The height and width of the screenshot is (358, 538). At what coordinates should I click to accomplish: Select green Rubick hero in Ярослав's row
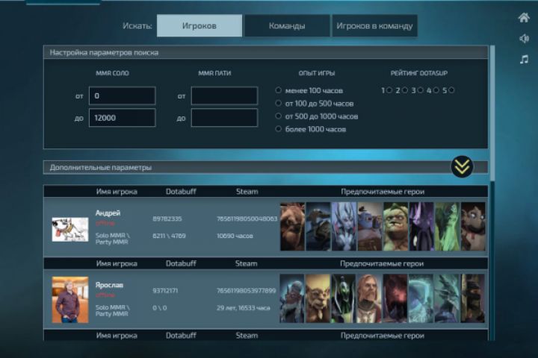[343, 298]
